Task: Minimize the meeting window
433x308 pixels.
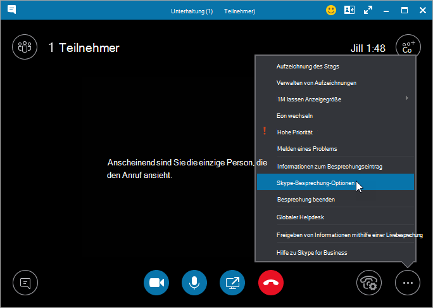Action: coord(386,11)
